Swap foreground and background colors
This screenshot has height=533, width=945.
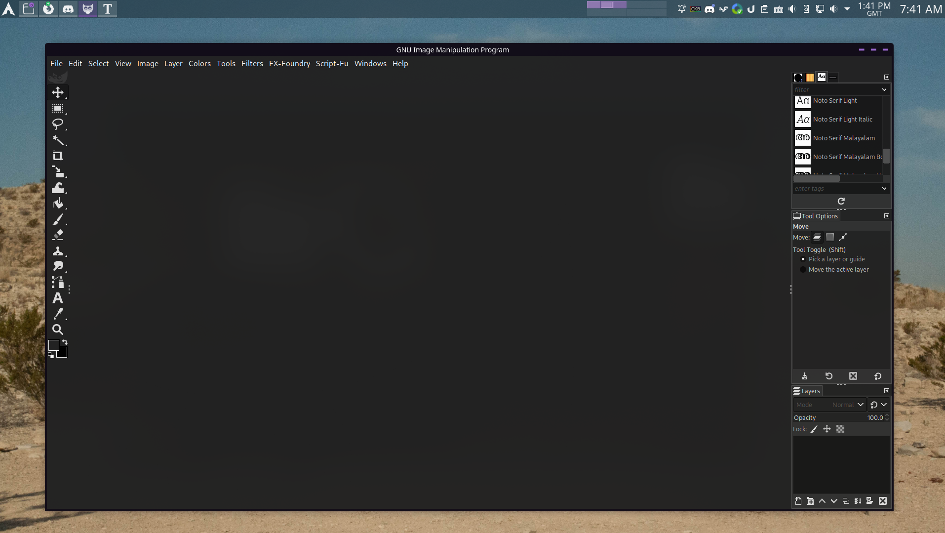pos(65,342)
